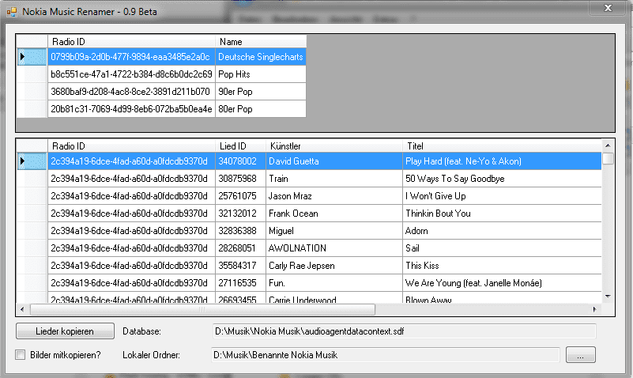This screenshot has height=378, width=633.
Task: Click radio ID '0799b09a-2d0b-477f-9894-eaa3485e2a0c'
Action: tap(132, 57)
